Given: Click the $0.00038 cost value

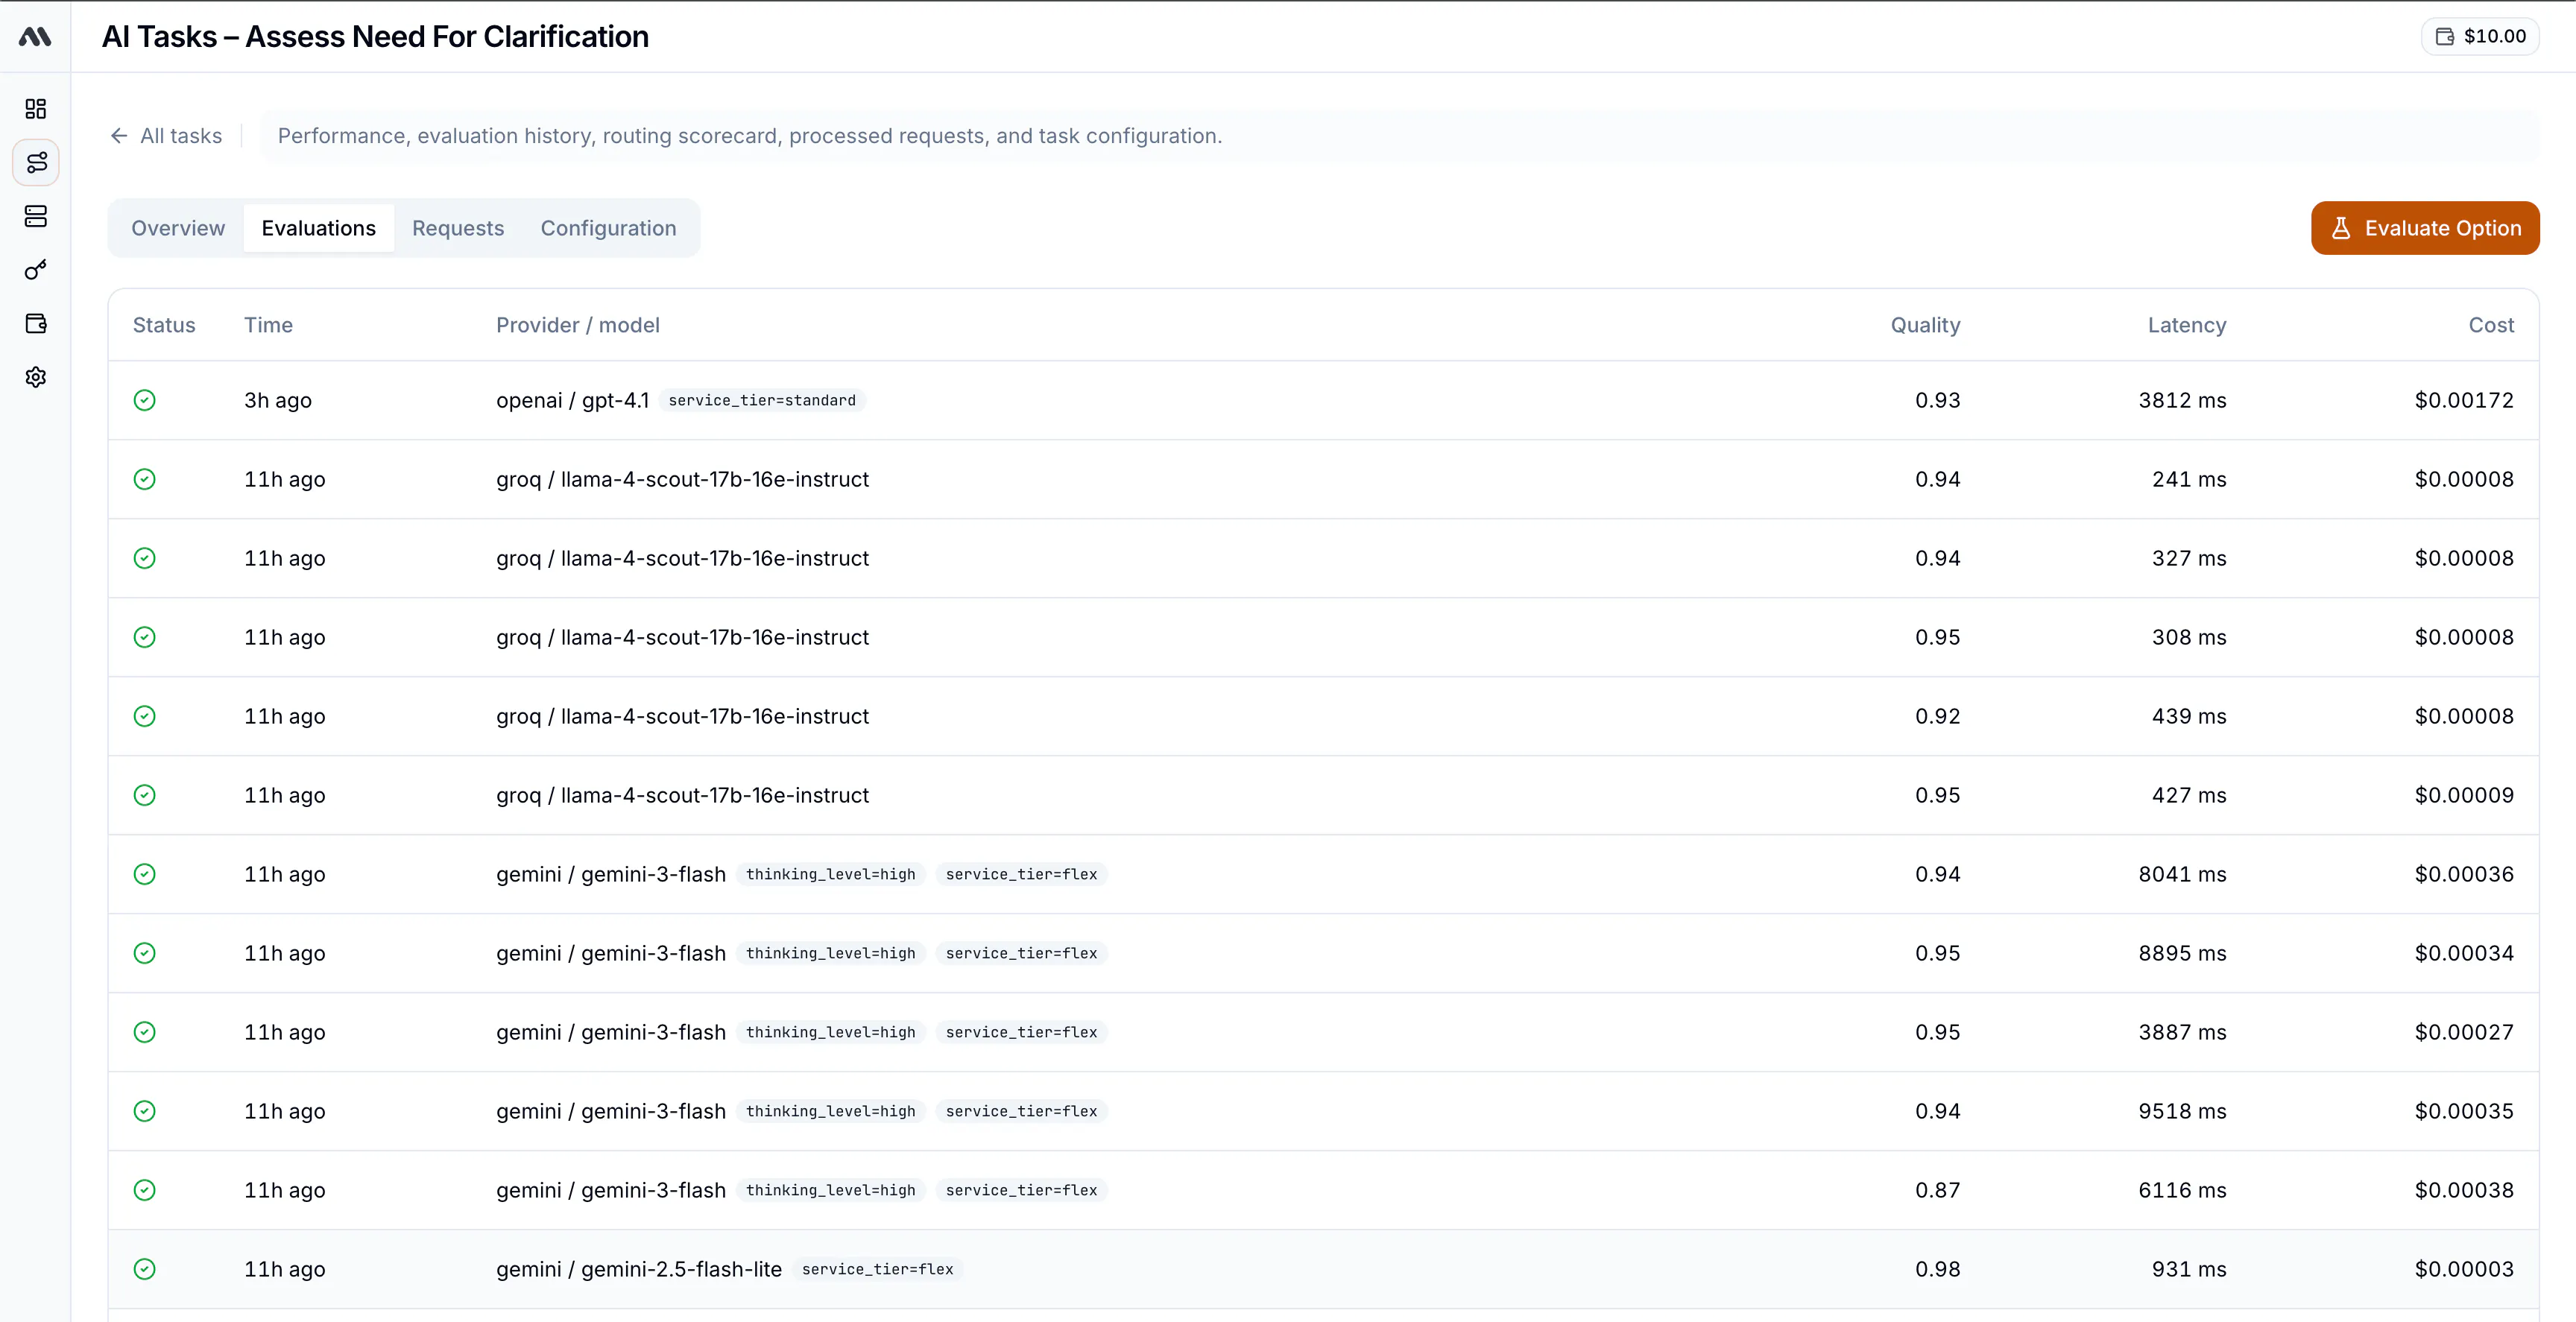Looking at the screenshot, I should tap(2464, 1190).
